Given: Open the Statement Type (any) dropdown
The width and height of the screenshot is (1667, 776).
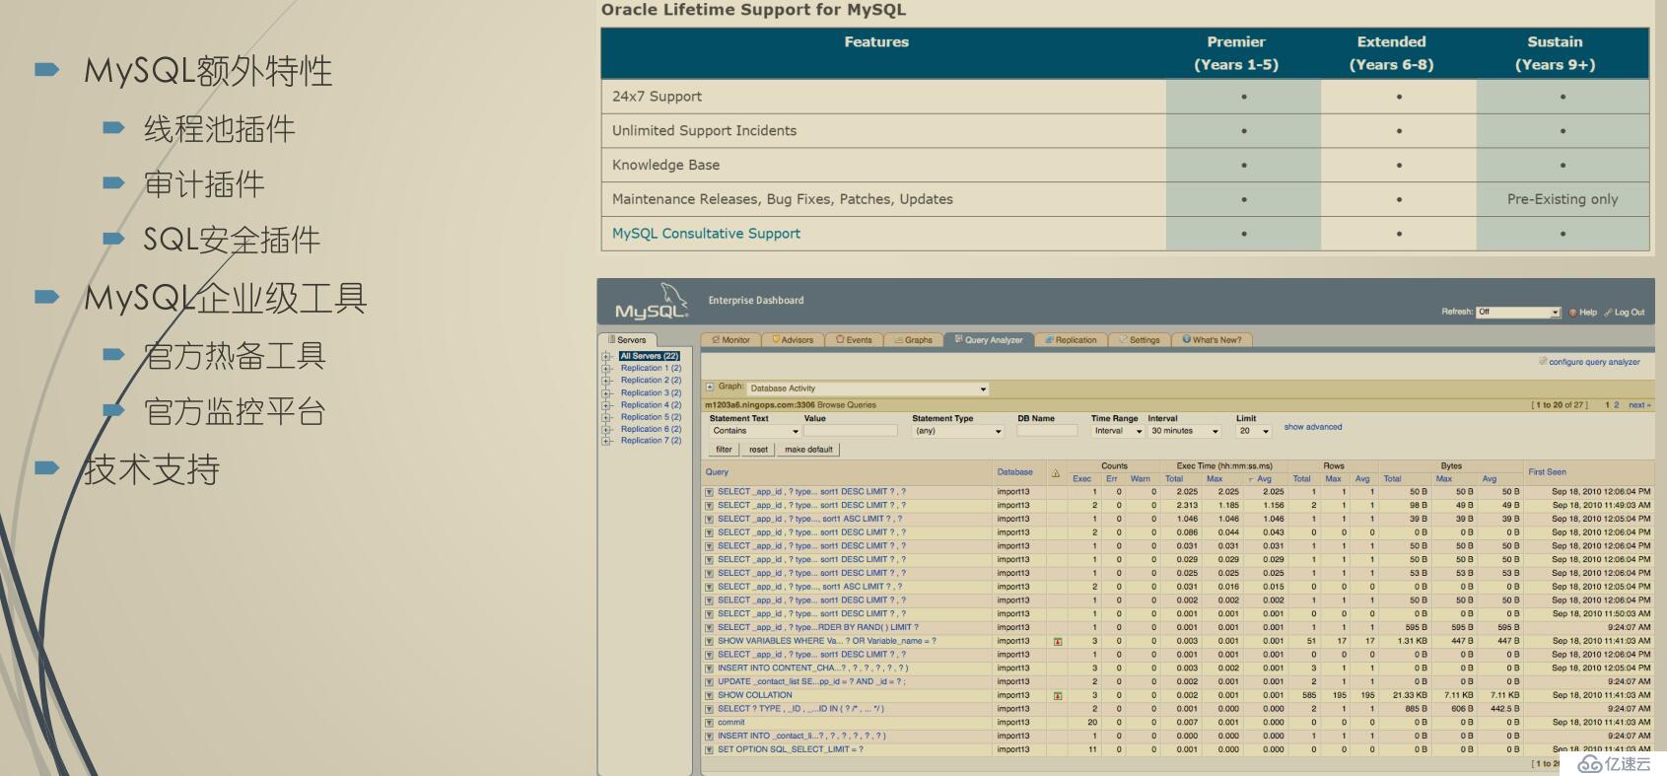Looking at the screenshot, I should click(957, 431).
